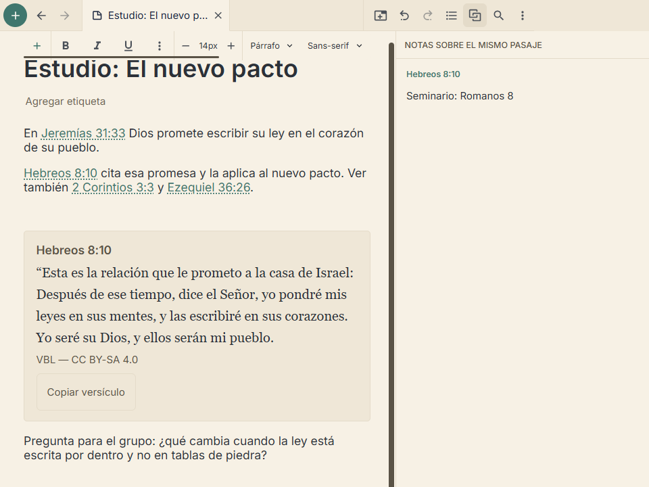This screenshot has width=649, height=487.
Task: Select 'Hebreos 8:10' in the side panel
Action: click(433, 74)
